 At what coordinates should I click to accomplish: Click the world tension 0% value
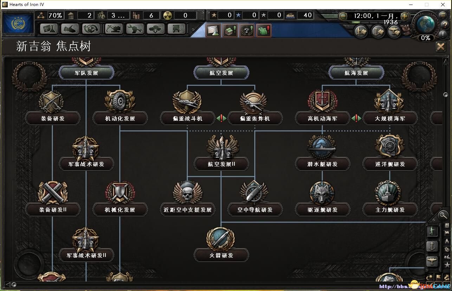426,38
